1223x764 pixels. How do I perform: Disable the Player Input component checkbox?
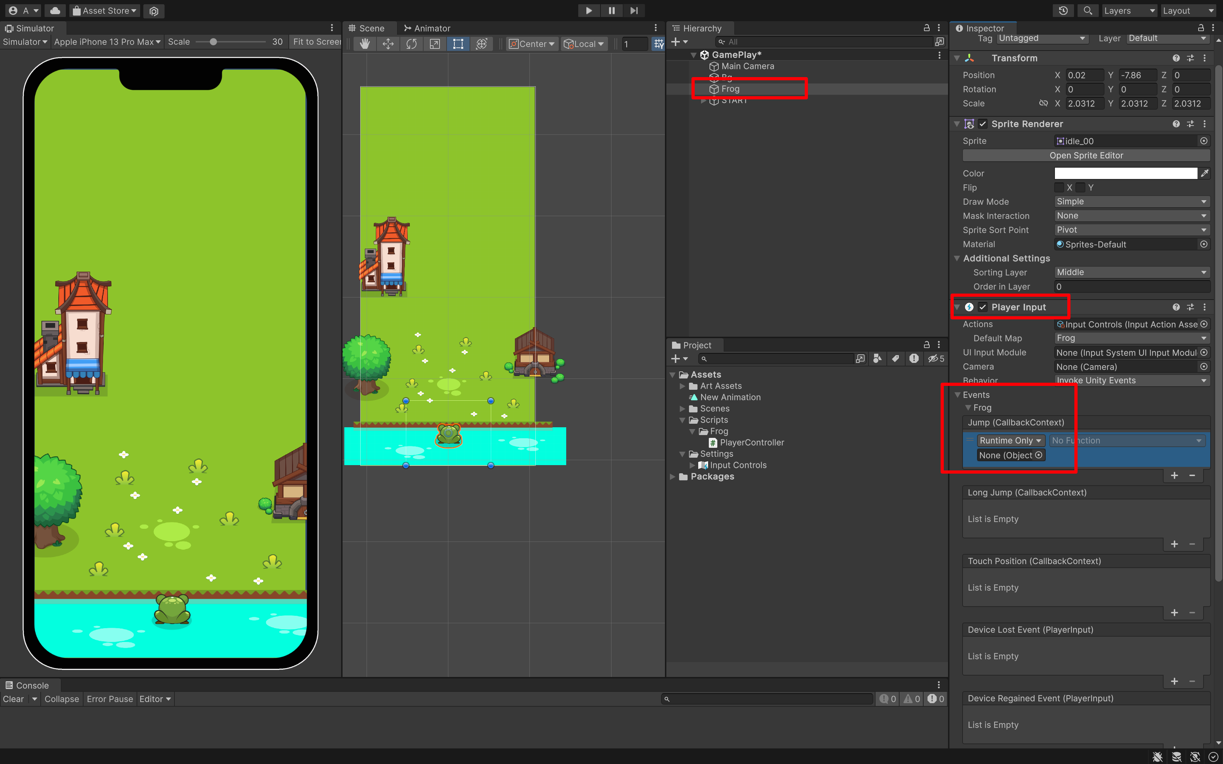tap(982, 307)
